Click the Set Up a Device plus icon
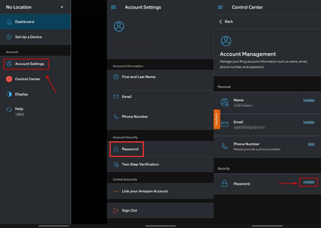This screenshot has height=228, width=321. click(x=9, y=37)
